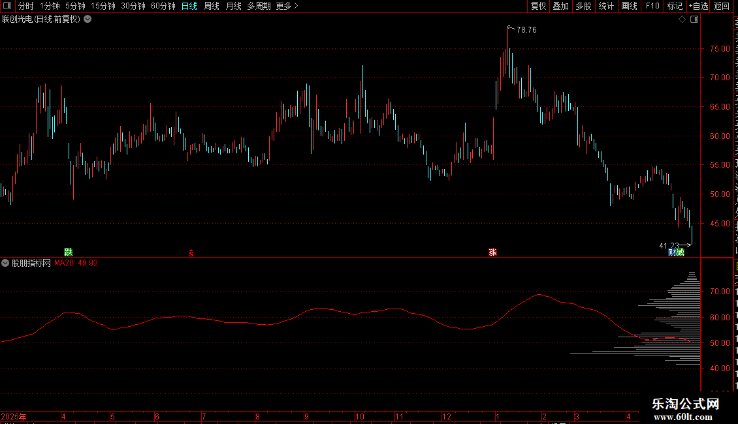
Task: Toggle the right panel icon above the chart
Action: pos(694,20)
